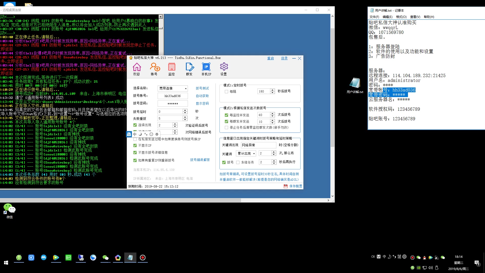Open 编辑(E) menu in Notepad
Viewport: 485px width, 273px height.
(387, 17)
